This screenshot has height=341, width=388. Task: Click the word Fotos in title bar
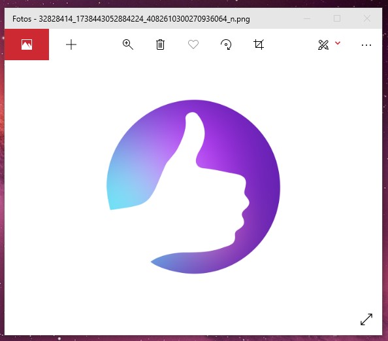[22, 19]
